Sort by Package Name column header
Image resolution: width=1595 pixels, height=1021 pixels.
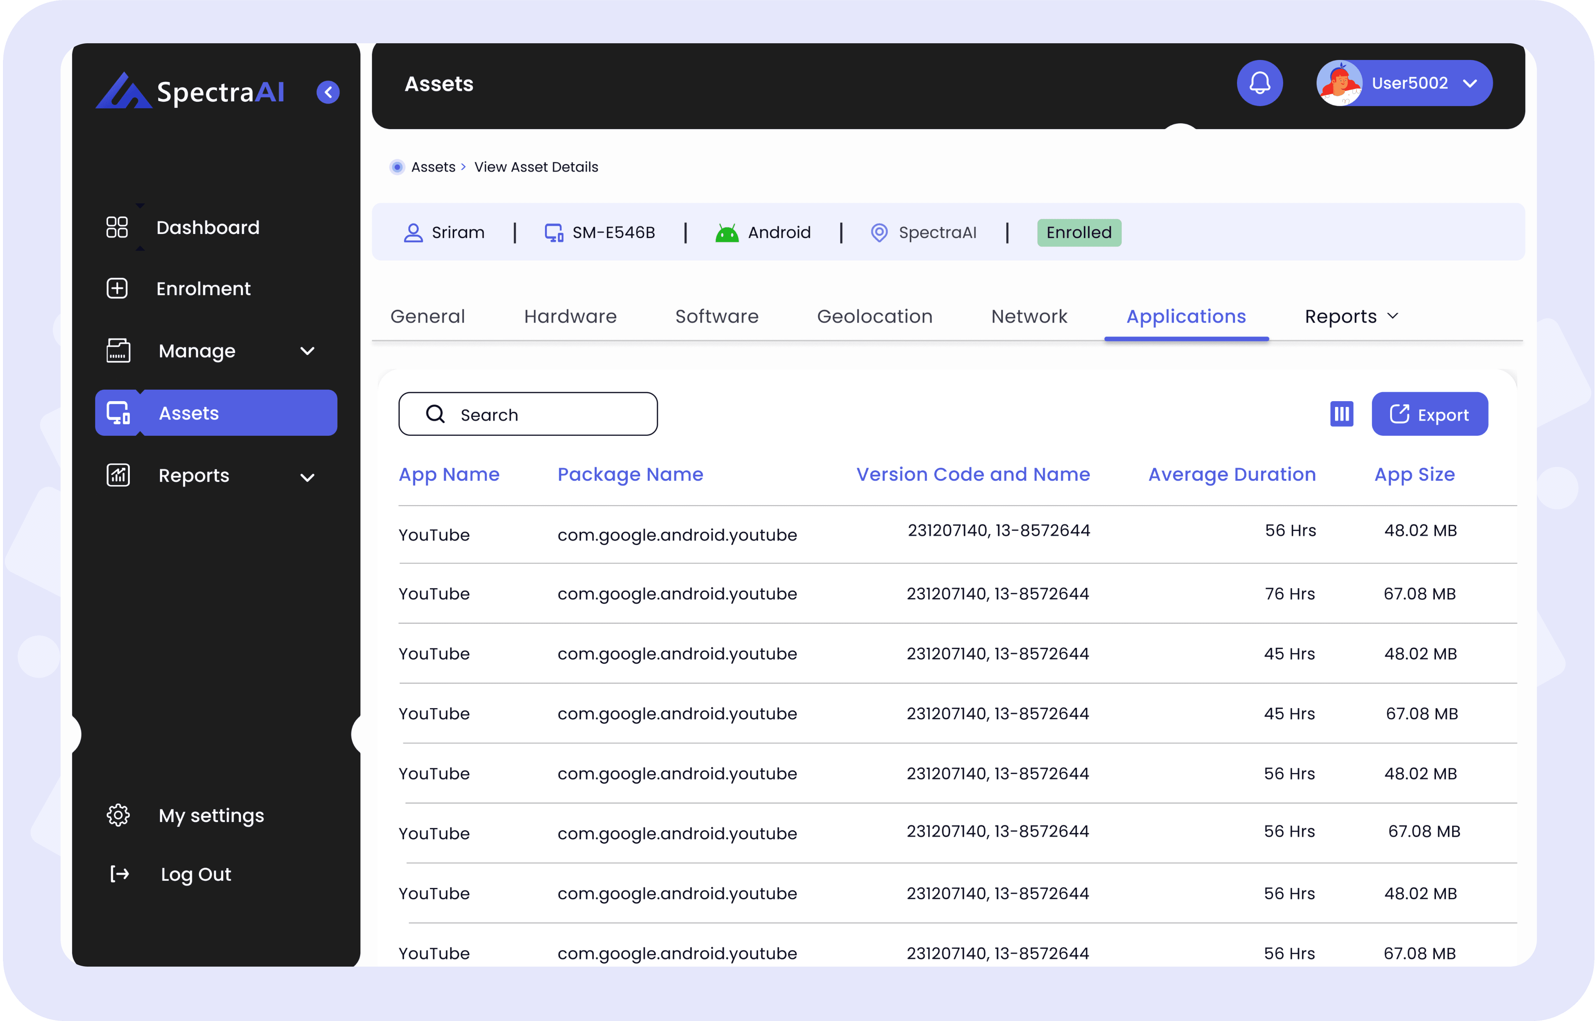point(630,475)
